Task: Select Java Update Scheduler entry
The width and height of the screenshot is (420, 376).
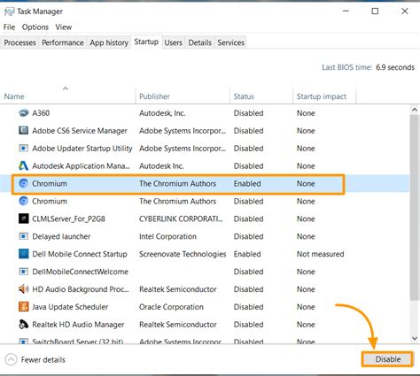Action: click(70, 307)
